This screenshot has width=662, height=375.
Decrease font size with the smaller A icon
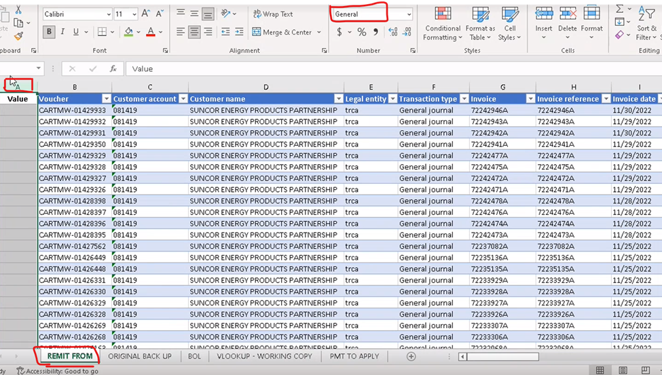160,14
